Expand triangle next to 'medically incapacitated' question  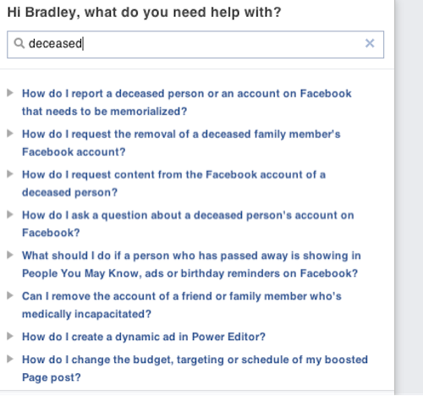coord(10,295)
